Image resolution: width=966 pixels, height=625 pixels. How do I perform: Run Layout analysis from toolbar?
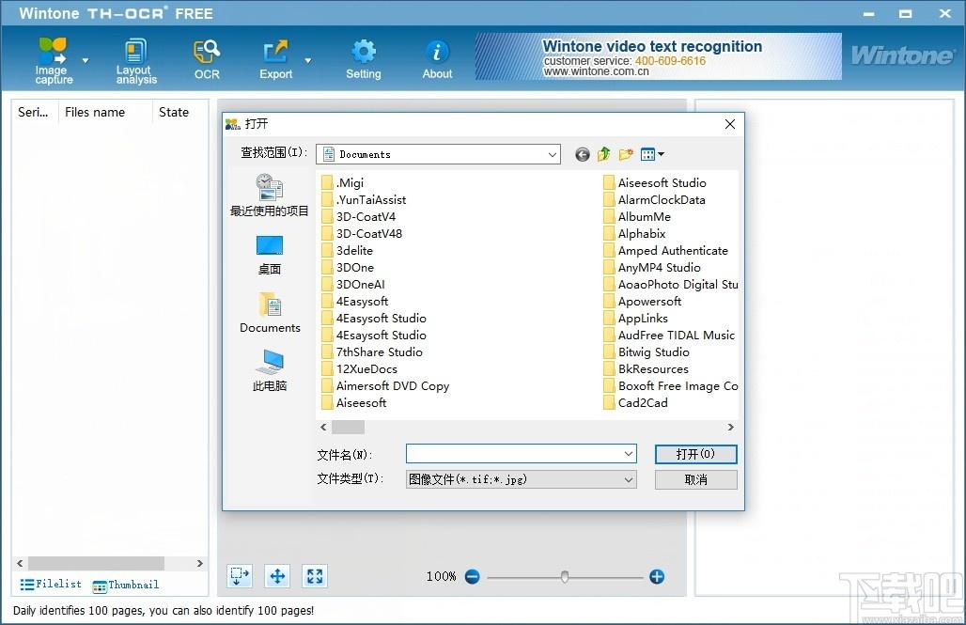tap(136, 60)
